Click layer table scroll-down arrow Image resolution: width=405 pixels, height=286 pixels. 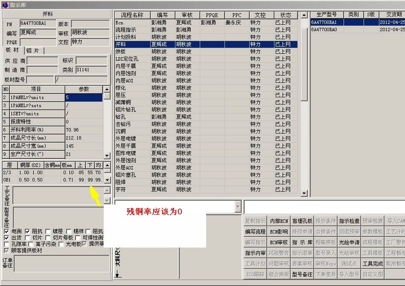pyautogui.click(x=108, y=180)
